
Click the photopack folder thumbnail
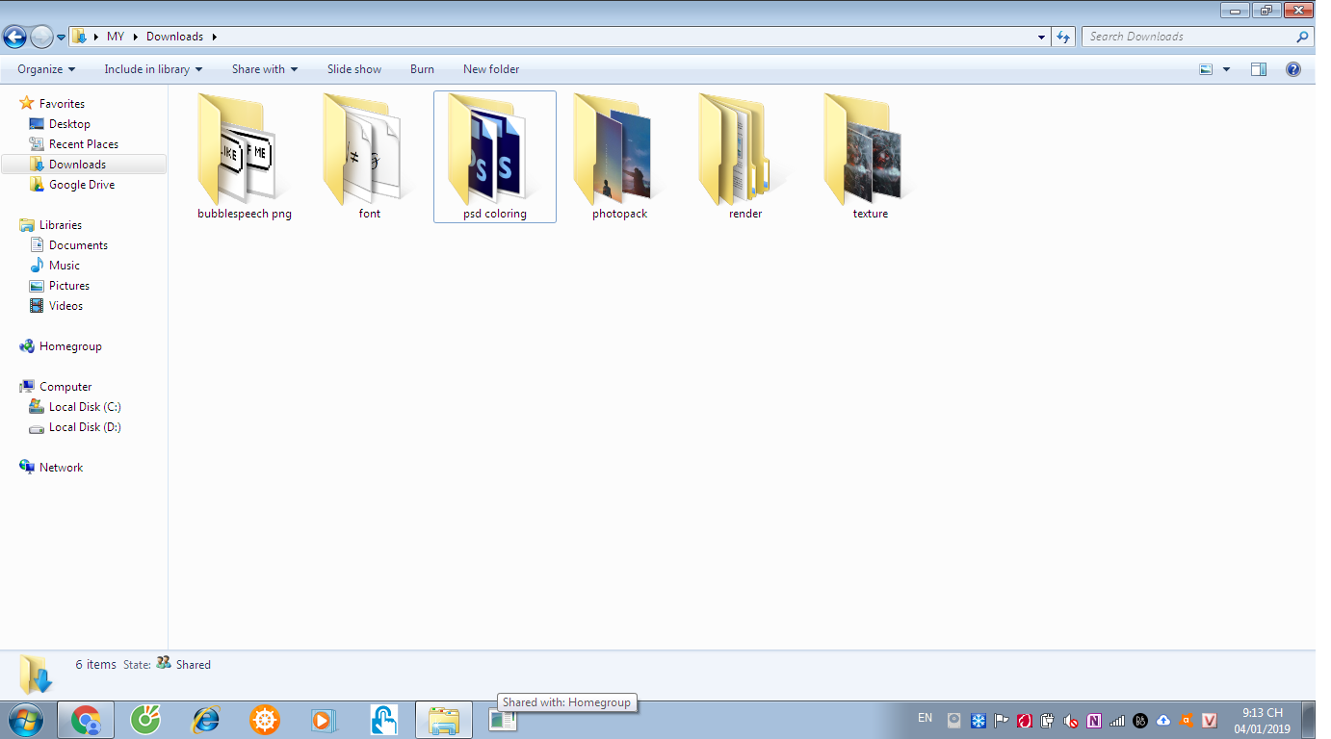619,154
